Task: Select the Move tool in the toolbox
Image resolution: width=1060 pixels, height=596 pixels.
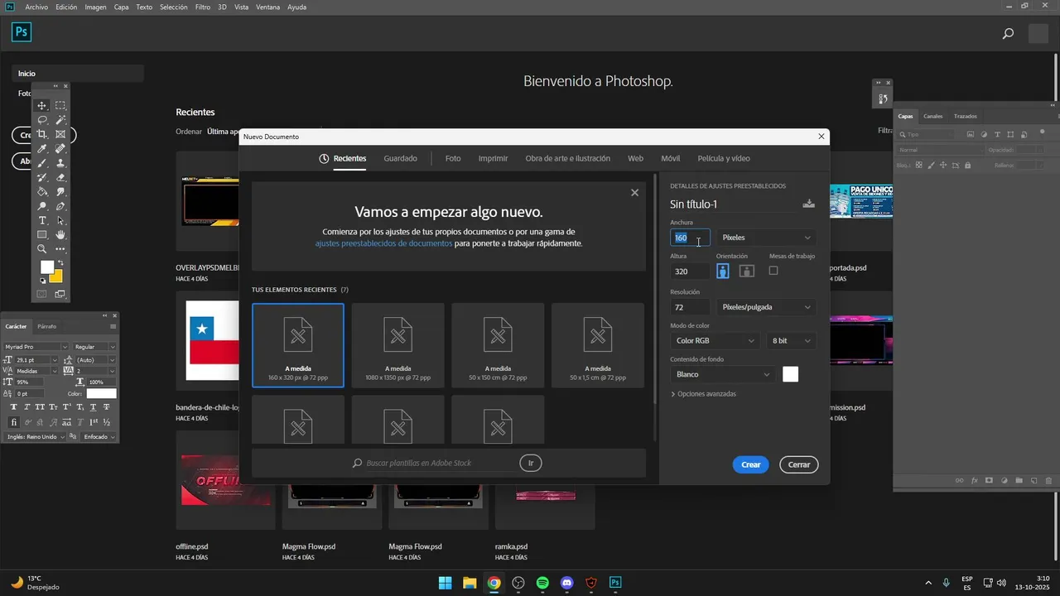Action: tap(42, 106)
